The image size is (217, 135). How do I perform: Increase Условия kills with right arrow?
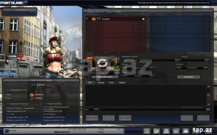[206, 68]
